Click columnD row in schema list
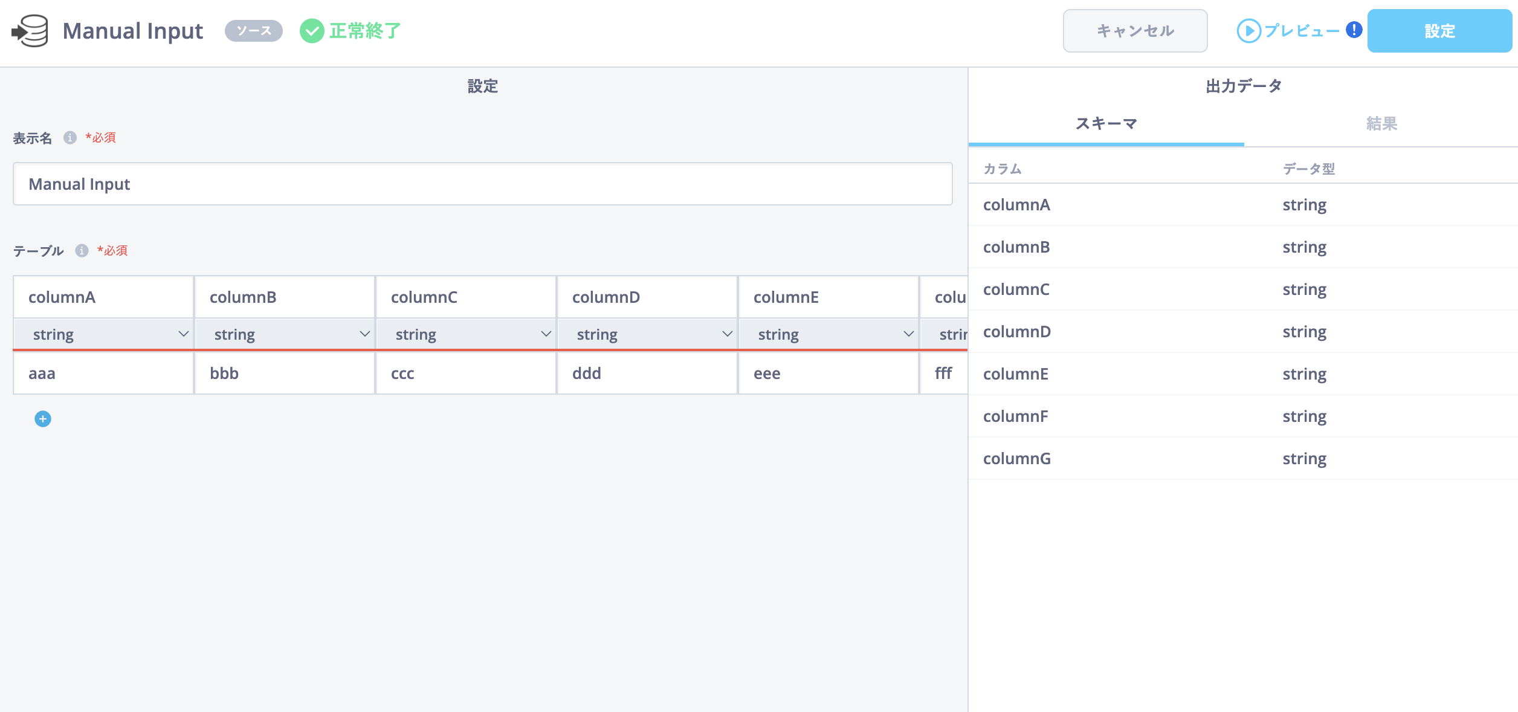1518x712 pixels. point(1243,332)
